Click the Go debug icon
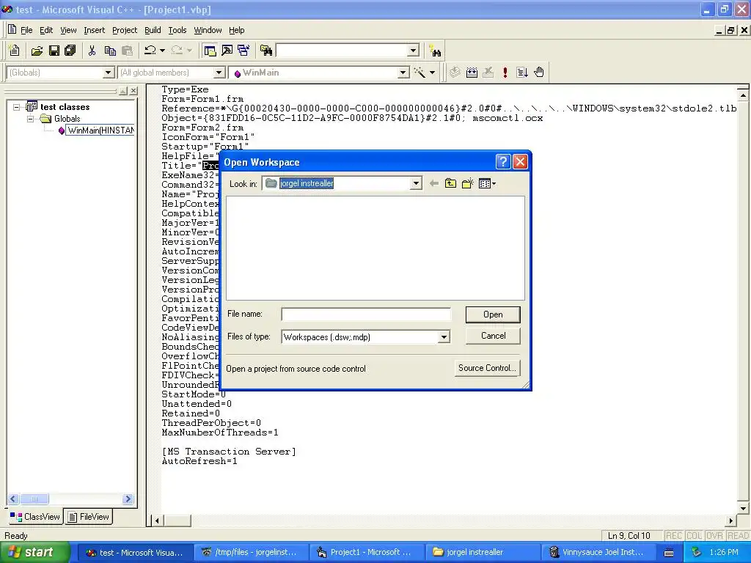 pyautogui.click(x=521, y=73)
